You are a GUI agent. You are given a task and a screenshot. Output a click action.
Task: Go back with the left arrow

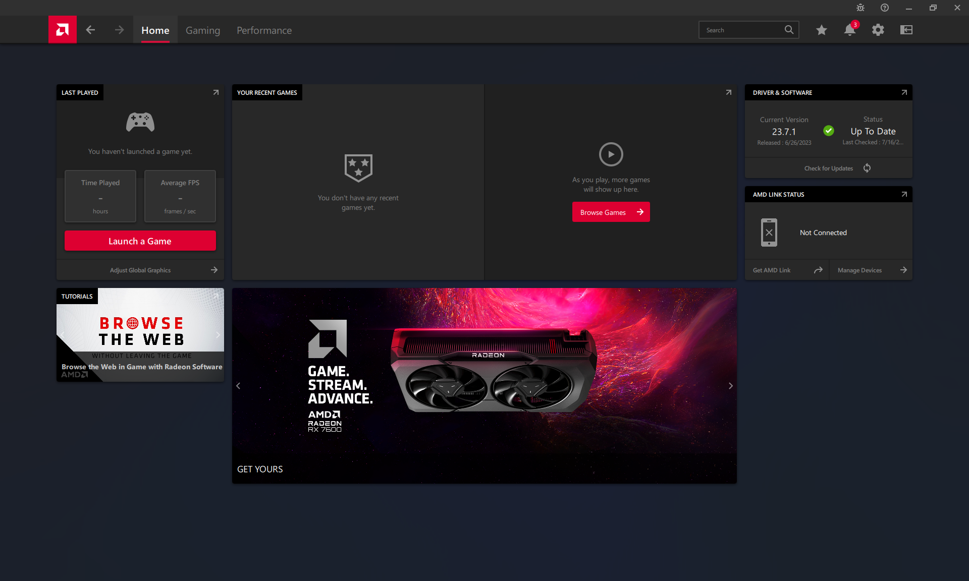[90, 30]
